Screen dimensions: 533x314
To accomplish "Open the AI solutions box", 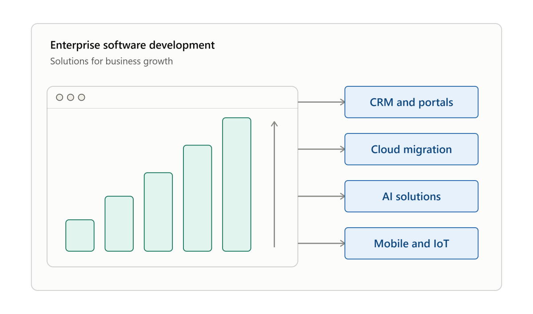I will 411,196.
